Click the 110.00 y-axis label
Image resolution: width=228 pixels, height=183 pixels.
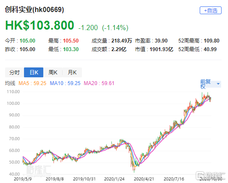[x=13, y=91]
